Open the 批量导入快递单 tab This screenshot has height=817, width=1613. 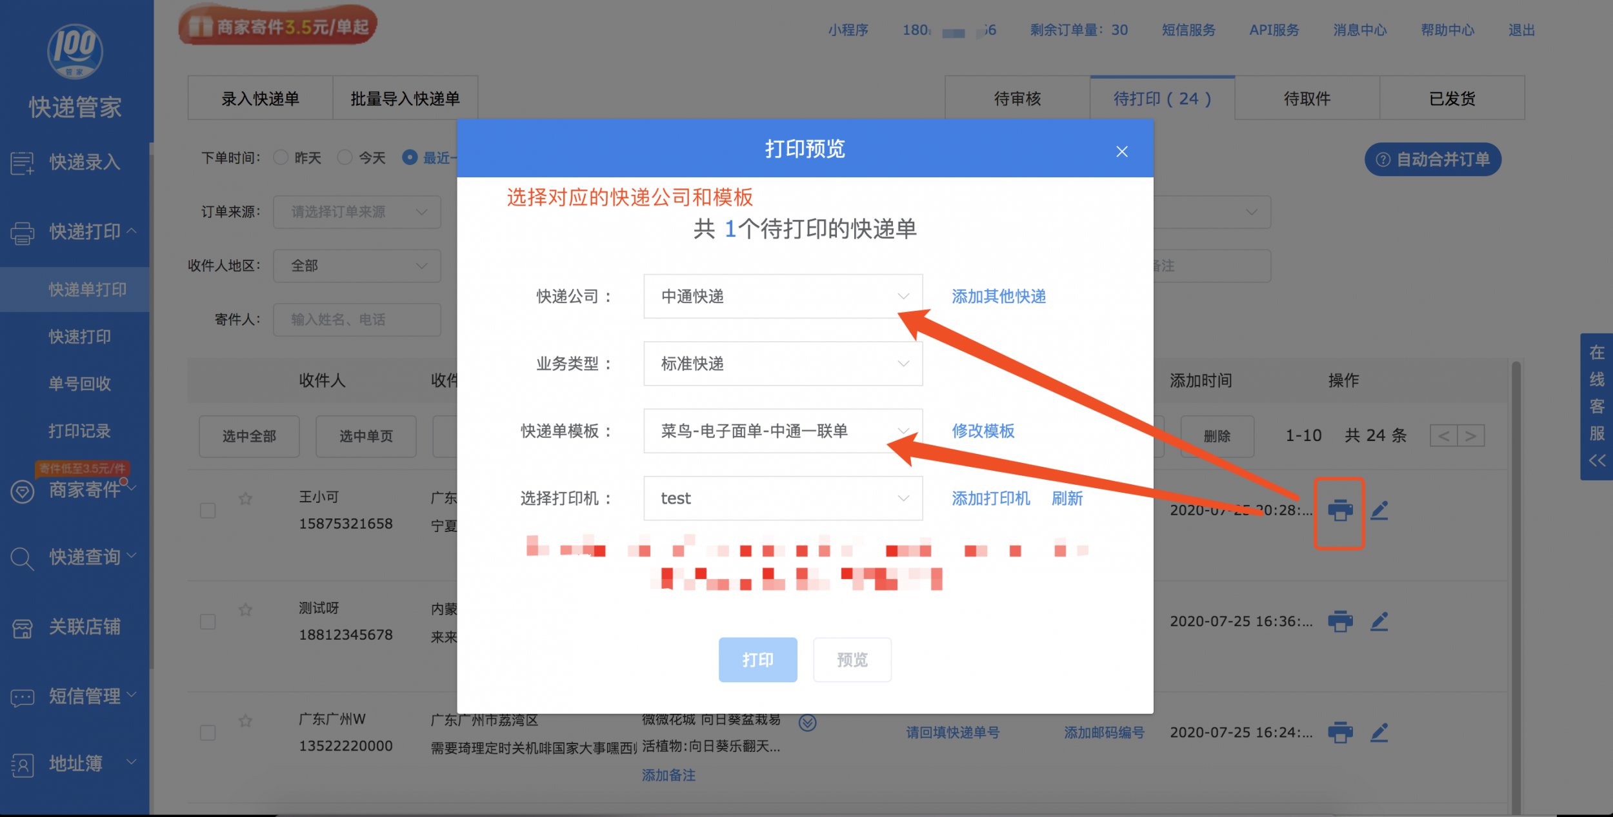click(405, 98)
